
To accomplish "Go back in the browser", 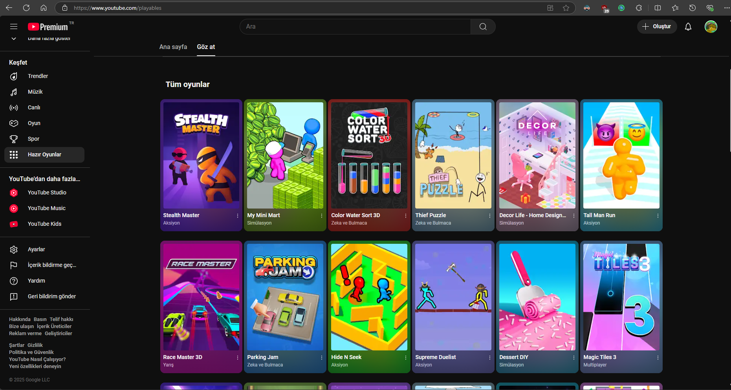I will pyautogui.click(x=9, y=8).
